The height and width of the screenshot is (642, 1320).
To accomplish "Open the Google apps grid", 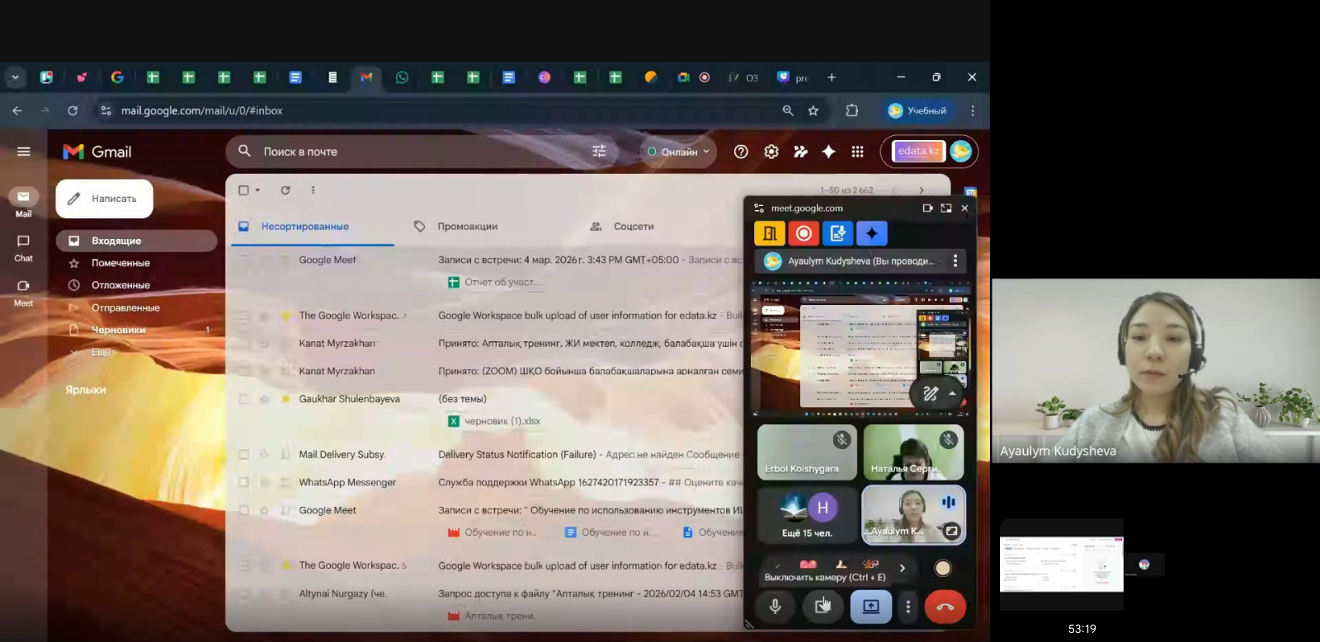I will coord(857,152).
